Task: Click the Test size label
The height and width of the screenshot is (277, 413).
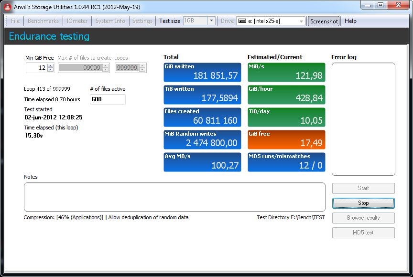Action: click(170, 21)
